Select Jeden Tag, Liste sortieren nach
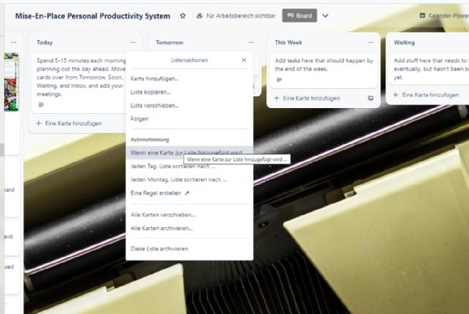 189,166
